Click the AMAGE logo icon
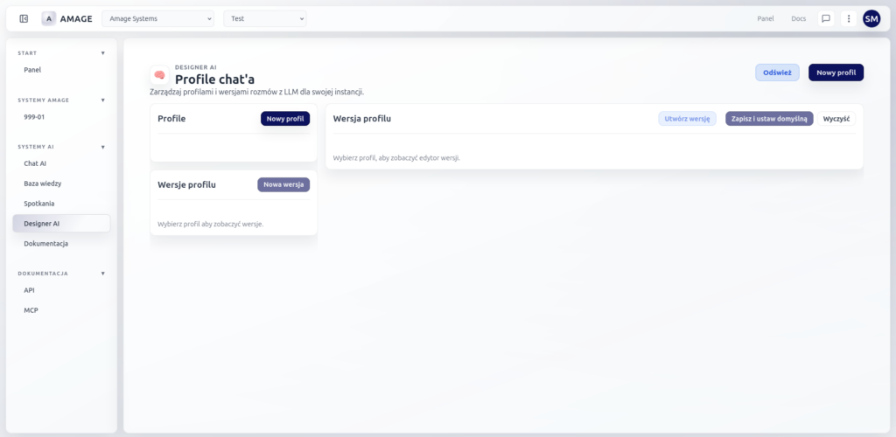The height and width of the screenshot is (437, 896). coord(49,18)
